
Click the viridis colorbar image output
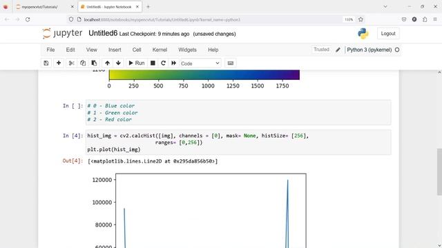click(x=204, y=75)
